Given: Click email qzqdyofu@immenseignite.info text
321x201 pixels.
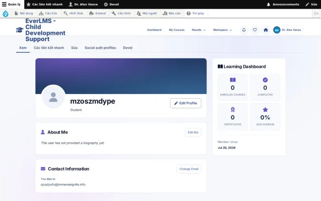Looking at the screenshot, I should click(x=63, y=184).
